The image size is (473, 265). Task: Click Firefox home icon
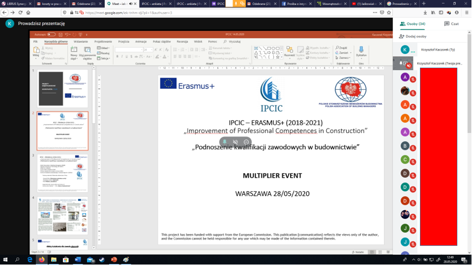tap(28, 13)
